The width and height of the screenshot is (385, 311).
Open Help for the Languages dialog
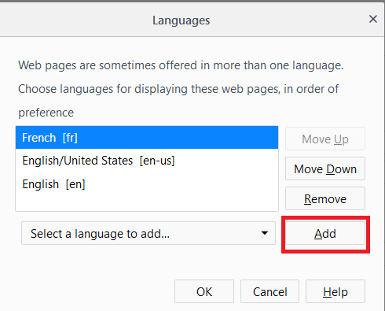(x=335, y=291)
